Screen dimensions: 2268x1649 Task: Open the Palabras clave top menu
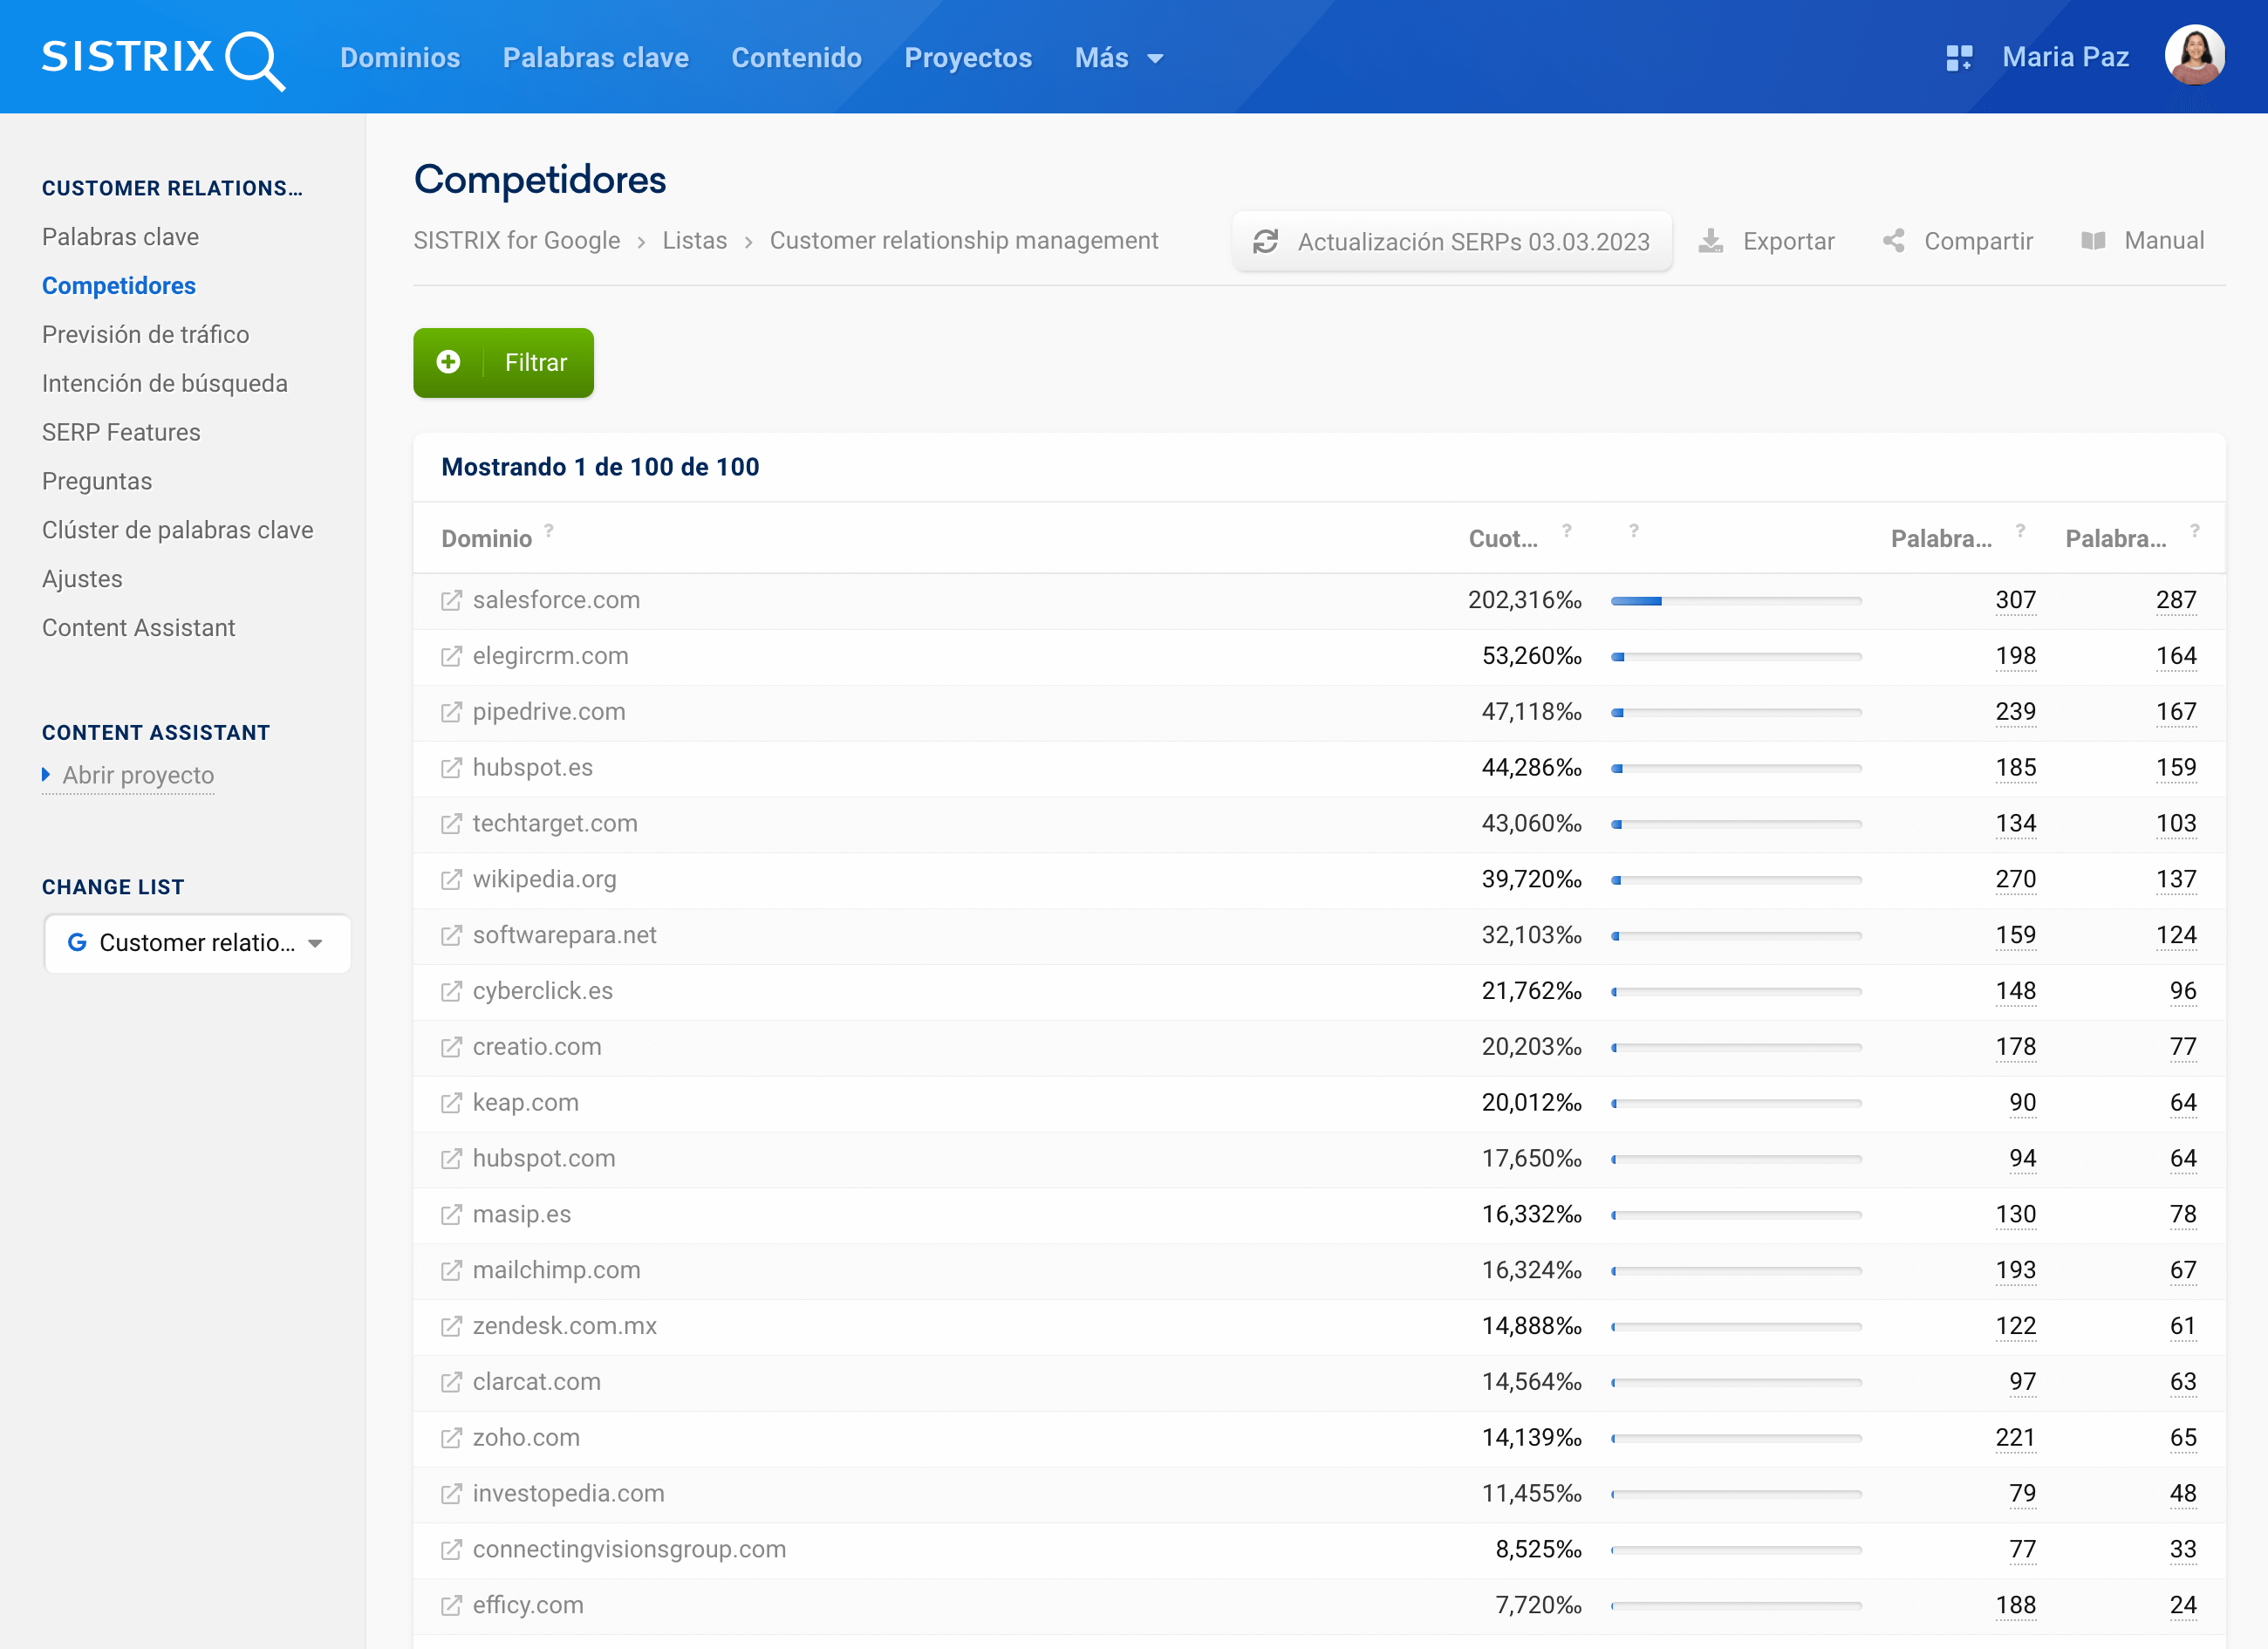595,58
